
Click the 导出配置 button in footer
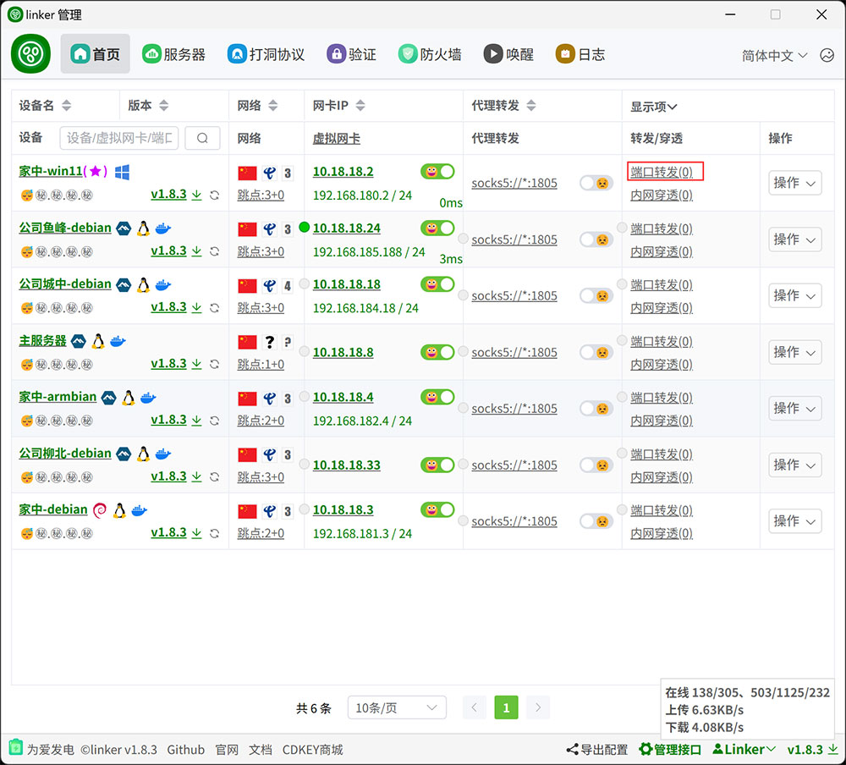(597, 750)
